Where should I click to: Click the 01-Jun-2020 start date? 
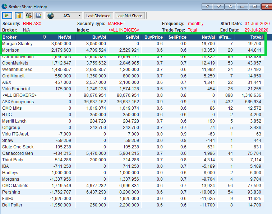(257, 24)
